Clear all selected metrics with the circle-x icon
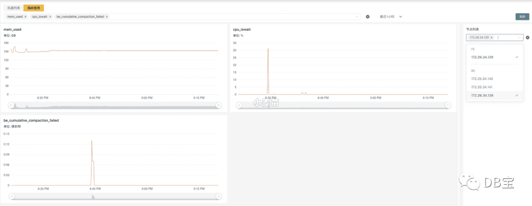The height and width of the screenshot is (206, 532). click(x=367, y=17)
